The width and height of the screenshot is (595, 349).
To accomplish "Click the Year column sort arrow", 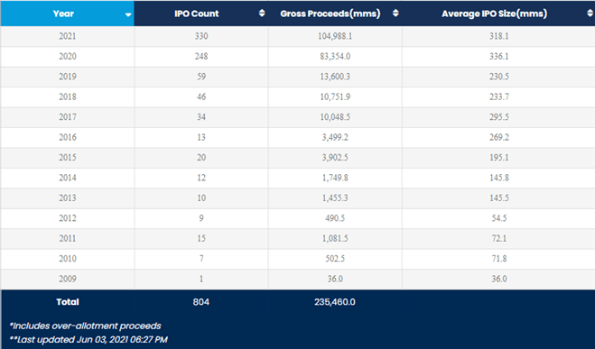I will coord(128,14).
